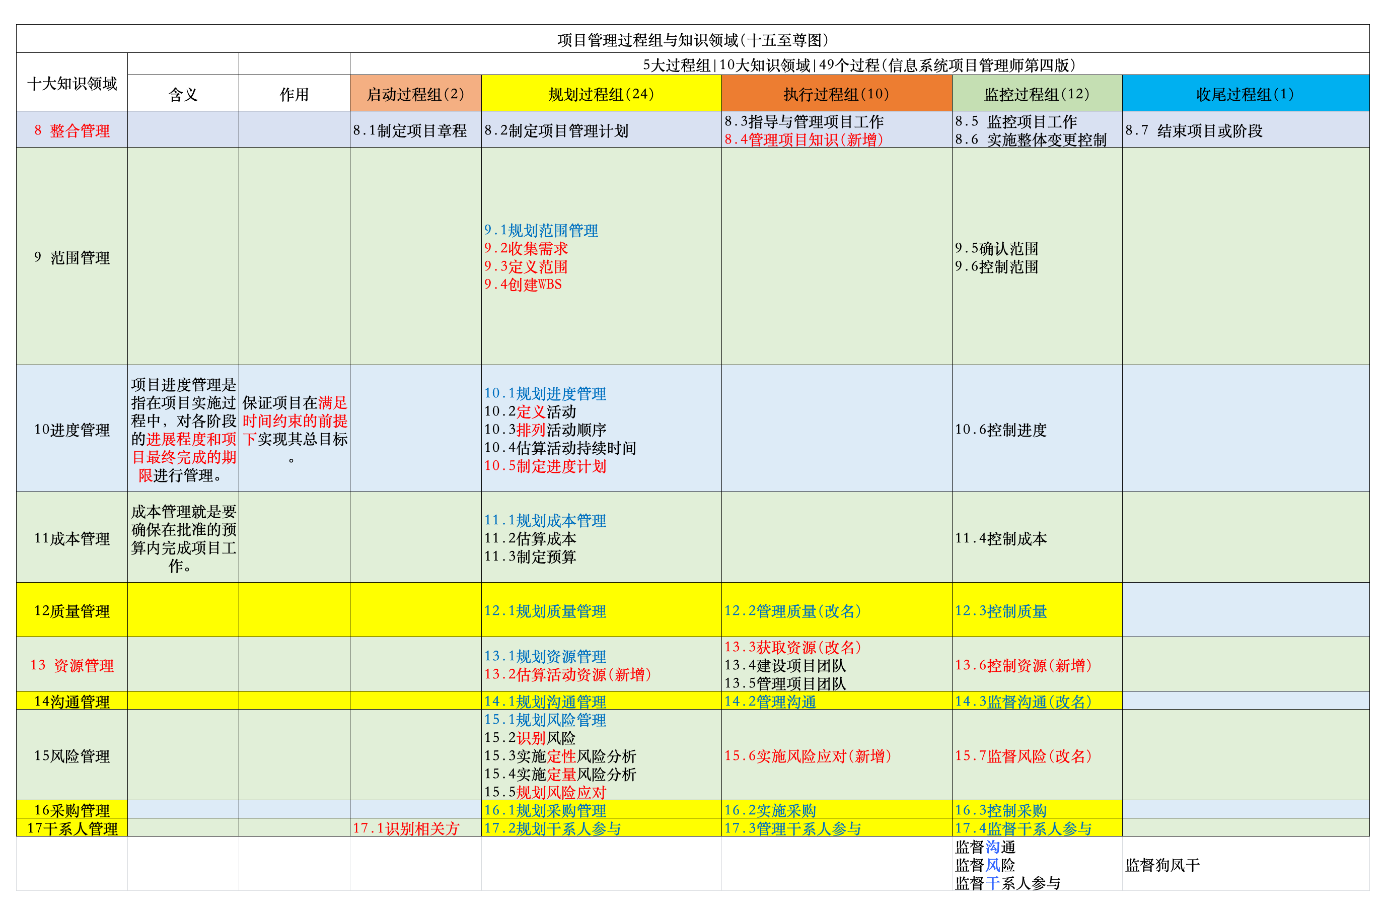The width and height of the screenshot is (1386, 907).
Task: Click the 执行过程组(10) header cell
Action: click(x=836, y=93)
